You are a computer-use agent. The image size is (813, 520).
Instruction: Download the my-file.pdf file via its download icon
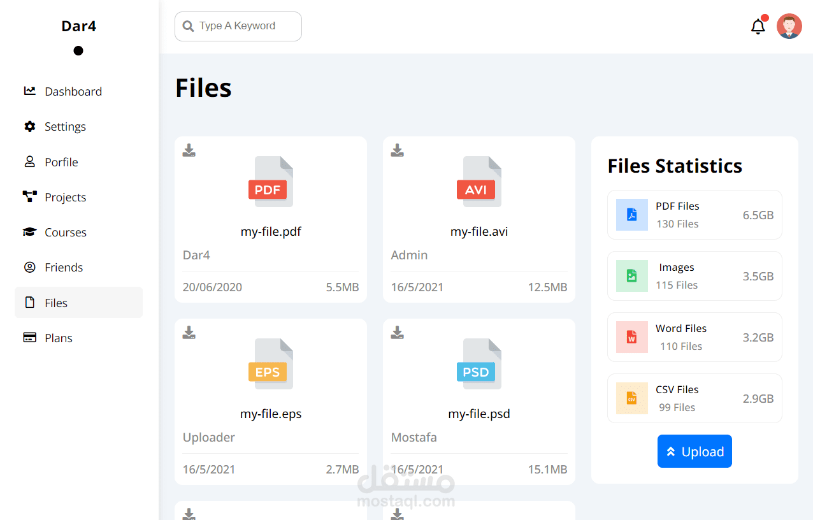(189, 150)
